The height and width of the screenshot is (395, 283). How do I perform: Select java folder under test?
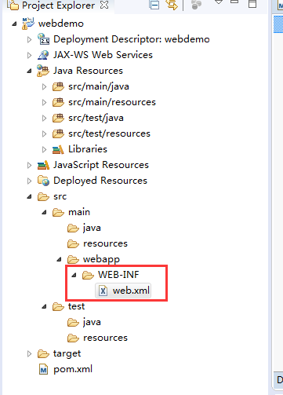coord(92,322)
